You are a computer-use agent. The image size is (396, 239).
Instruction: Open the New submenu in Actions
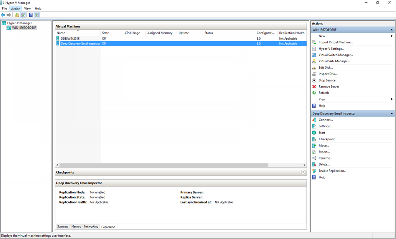pyautogui.click(x=322, y=36)
